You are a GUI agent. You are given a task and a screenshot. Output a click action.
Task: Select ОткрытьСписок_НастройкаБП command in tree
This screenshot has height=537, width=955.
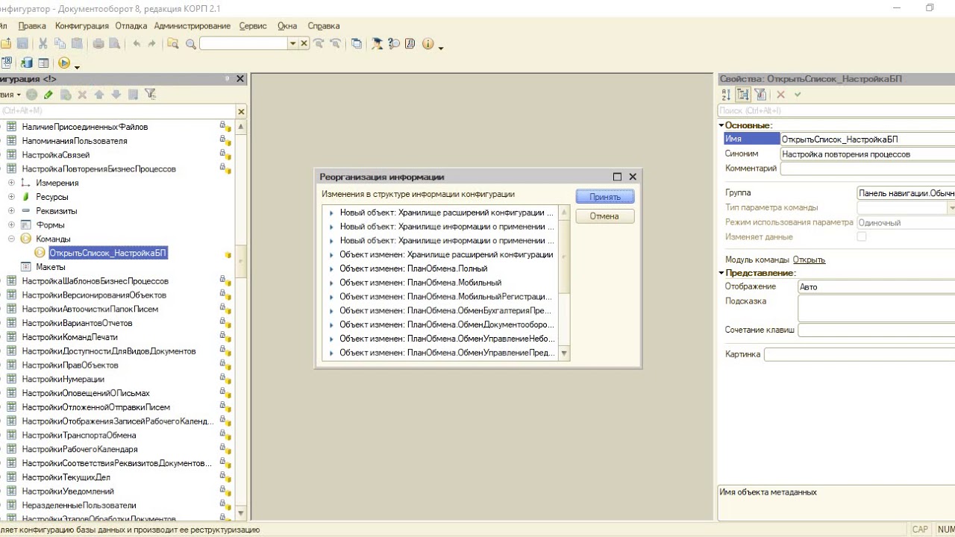click(108, 253)
